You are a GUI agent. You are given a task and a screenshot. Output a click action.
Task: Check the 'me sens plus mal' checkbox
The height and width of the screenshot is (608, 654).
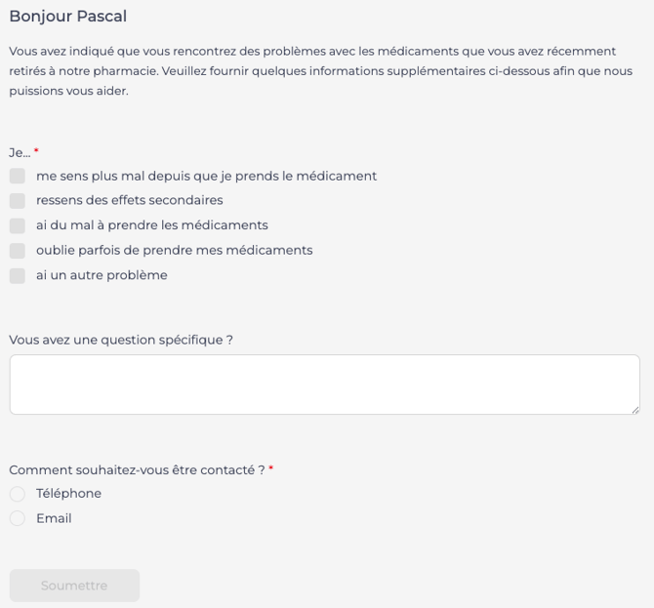18,177
